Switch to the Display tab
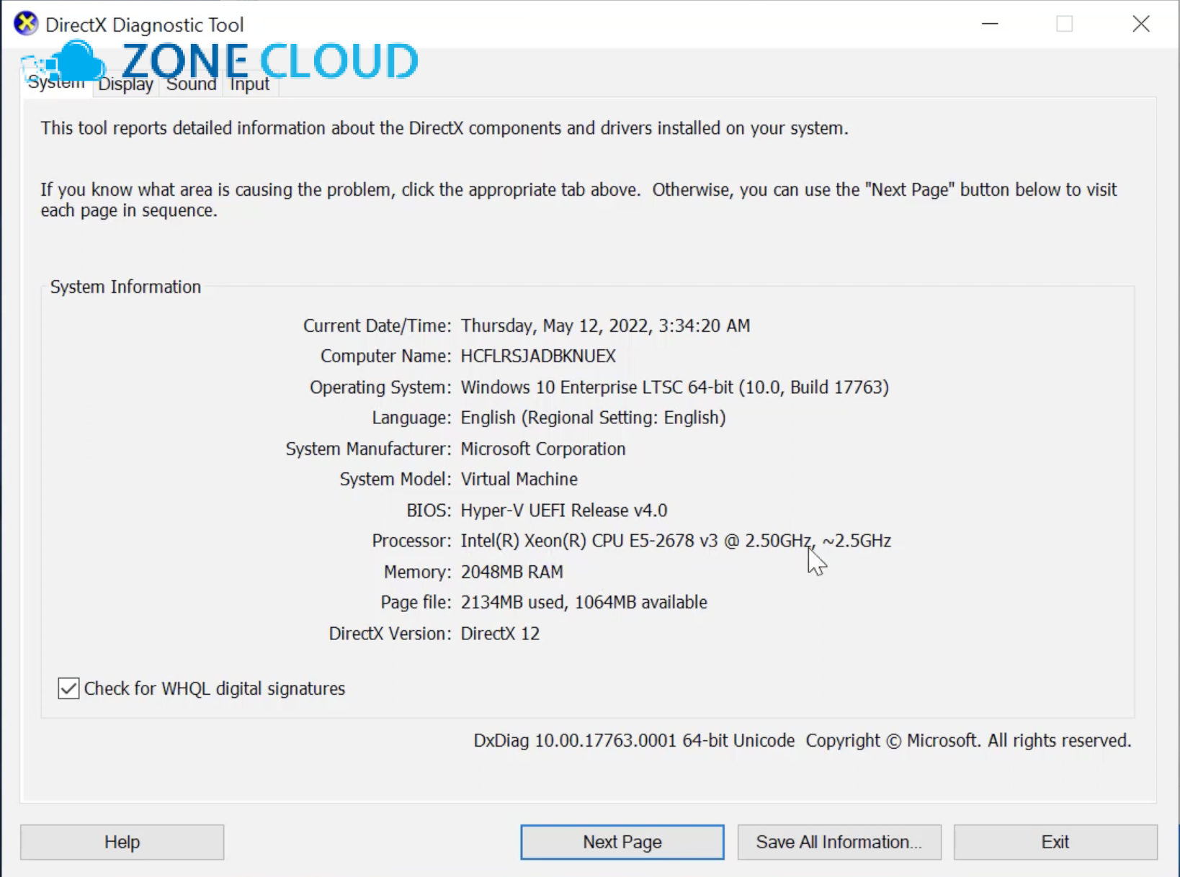The width and height of the screenshot is (1180, 877). pos(125,84)
